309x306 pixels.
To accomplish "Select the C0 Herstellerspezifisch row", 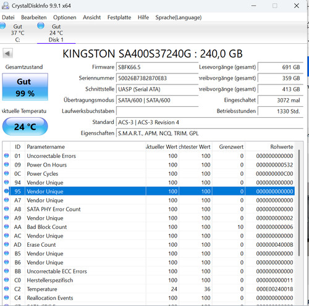I will [149, 280].
